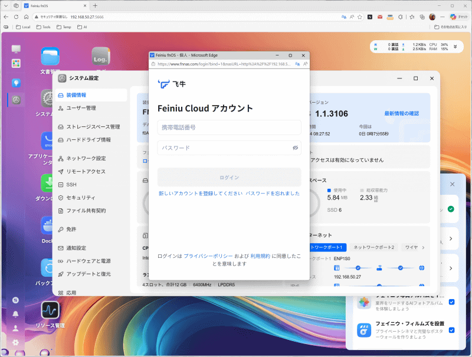
Task: Click the Edge back arrow button
Action: (x=6, y=17)
